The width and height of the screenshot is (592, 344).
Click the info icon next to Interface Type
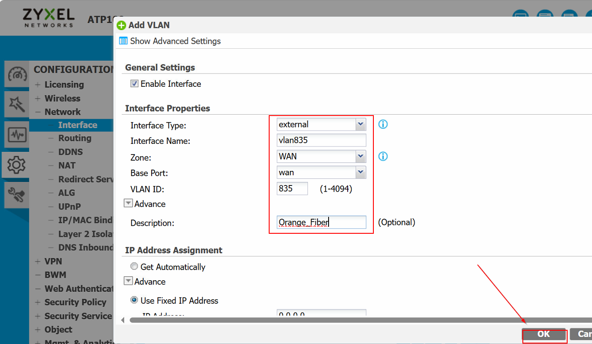click(382, 124)
